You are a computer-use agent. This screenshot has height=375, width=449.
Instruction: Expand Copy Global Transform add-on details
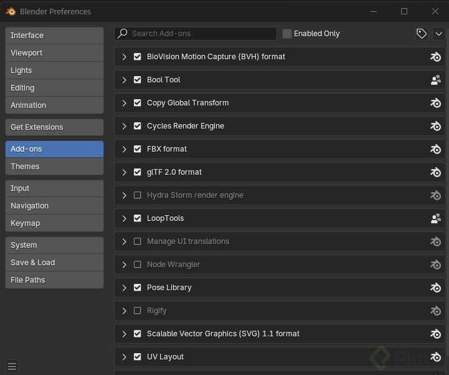click(125, 103)
